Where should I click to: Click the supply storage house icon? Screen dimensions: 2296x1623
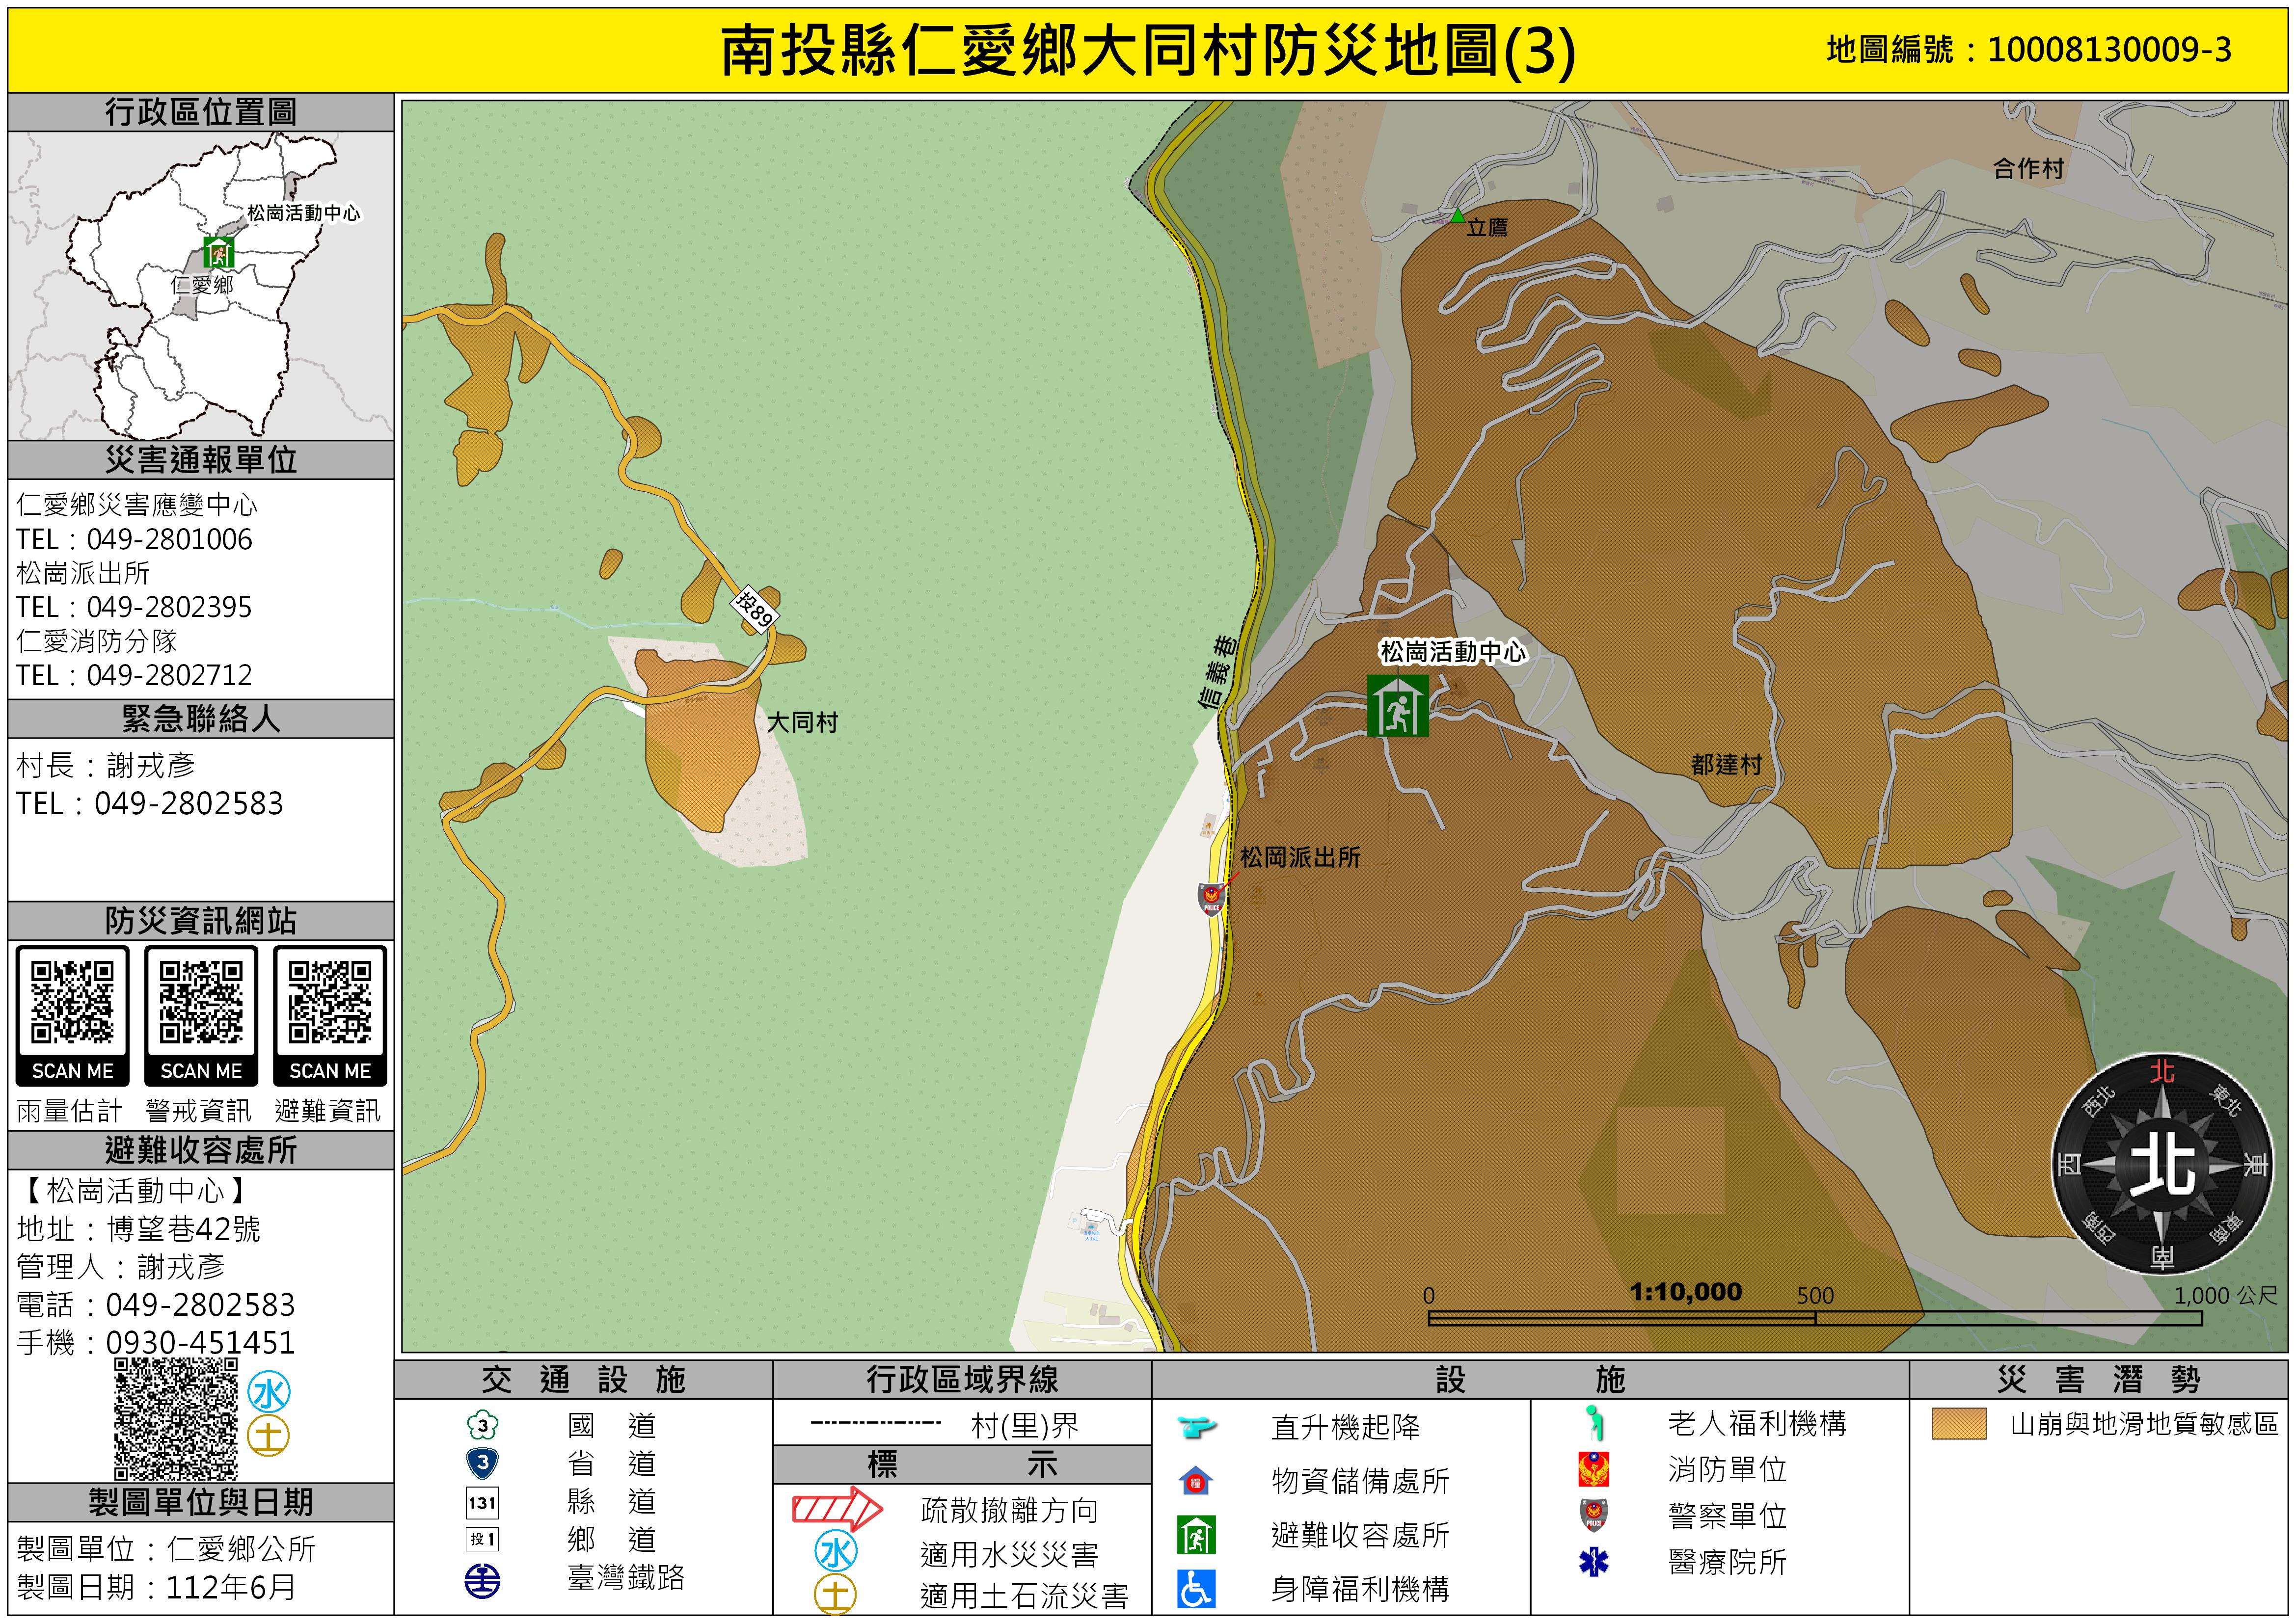[1196, 1480]
